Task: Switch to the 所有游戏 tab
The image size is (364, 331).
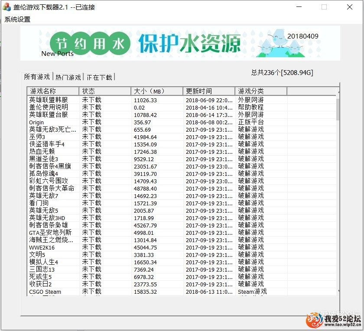Action: point(37,77)
